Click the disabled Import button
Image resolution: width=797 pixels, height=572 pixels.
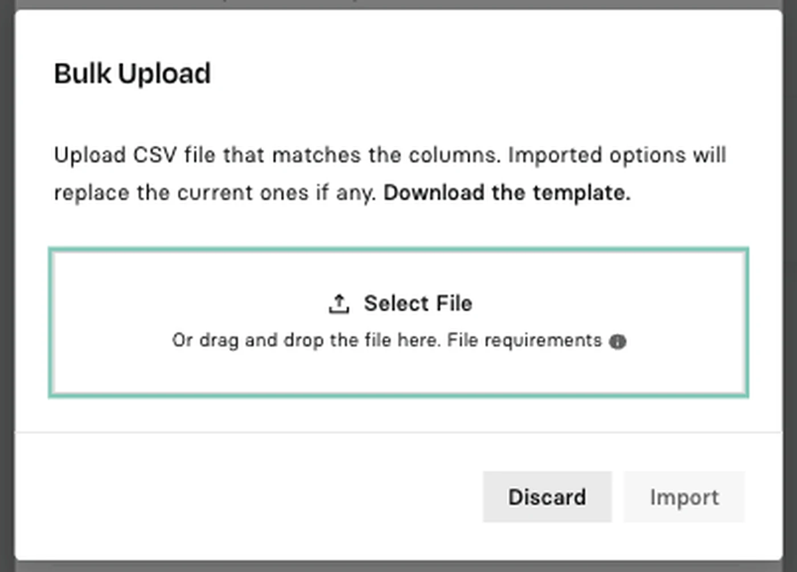(x=684, y=496)
